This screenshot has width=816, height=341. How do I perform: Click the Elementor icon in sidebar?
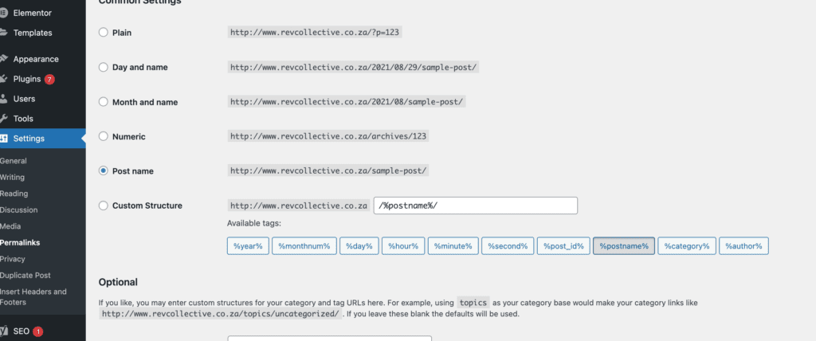[x=4, y=13]
